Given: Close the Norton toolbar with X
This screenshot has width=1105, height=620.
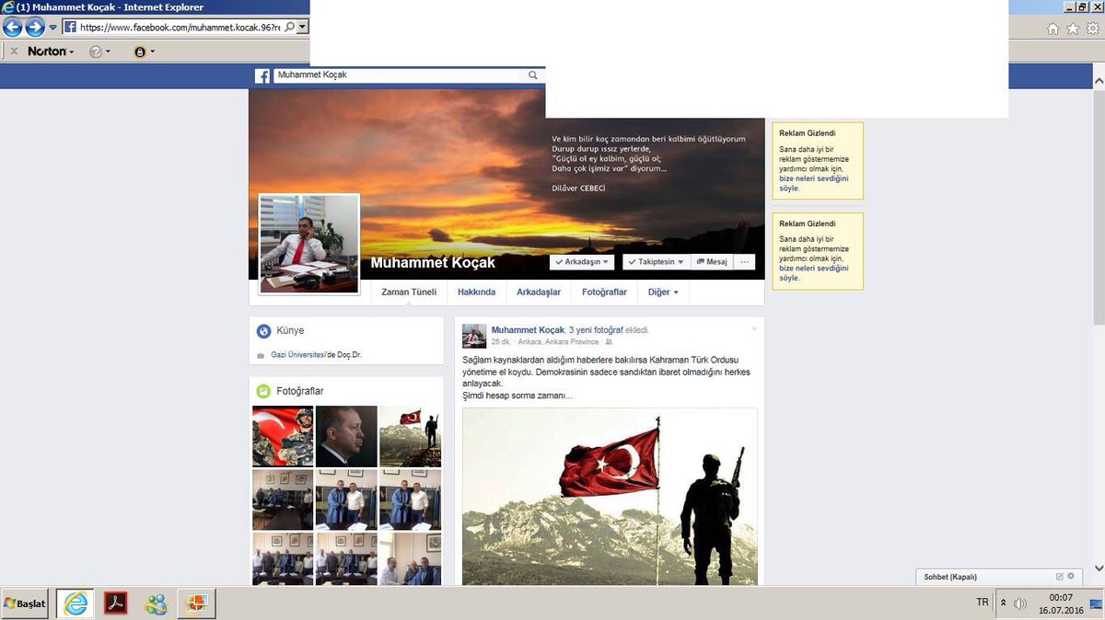Looking at the screenshot, I should (x=14, y=52).
